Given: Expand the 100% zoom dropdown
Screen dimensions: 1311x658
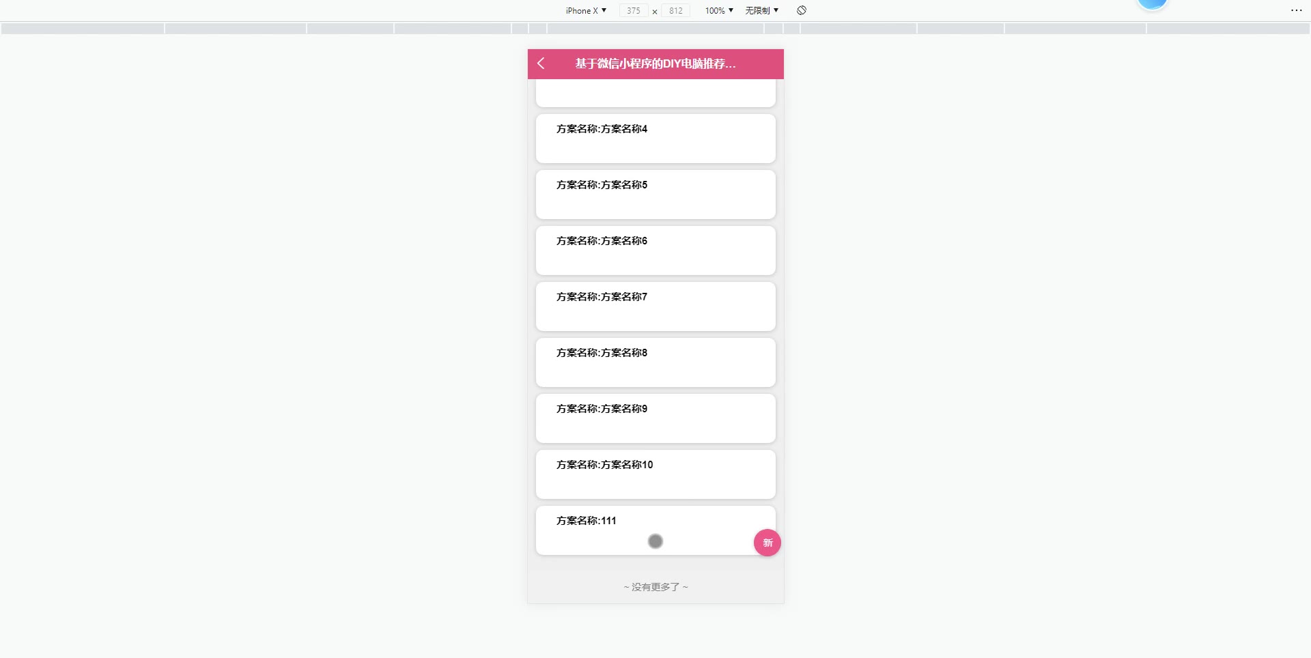Looking at the screenshot, I should [x=719, y=10].
